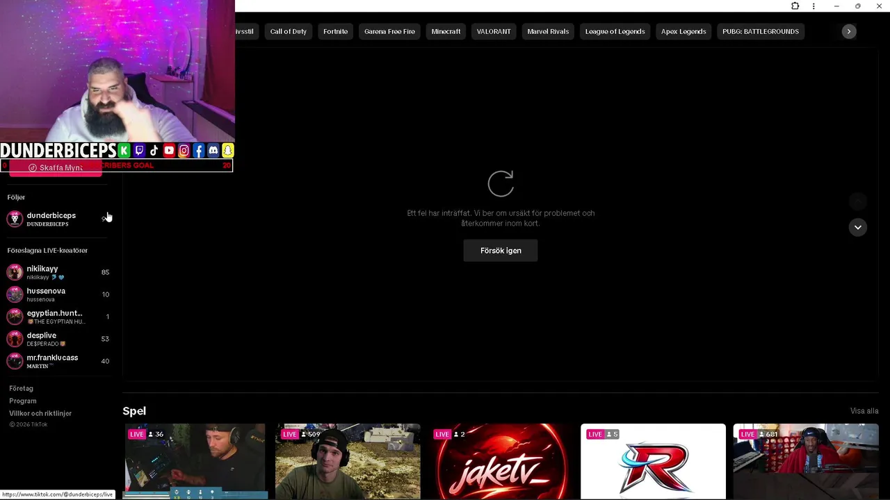This screenshot has width=890, height=500.
Task: Click nikiikayy profile avatar
Action: pos(15,272)
